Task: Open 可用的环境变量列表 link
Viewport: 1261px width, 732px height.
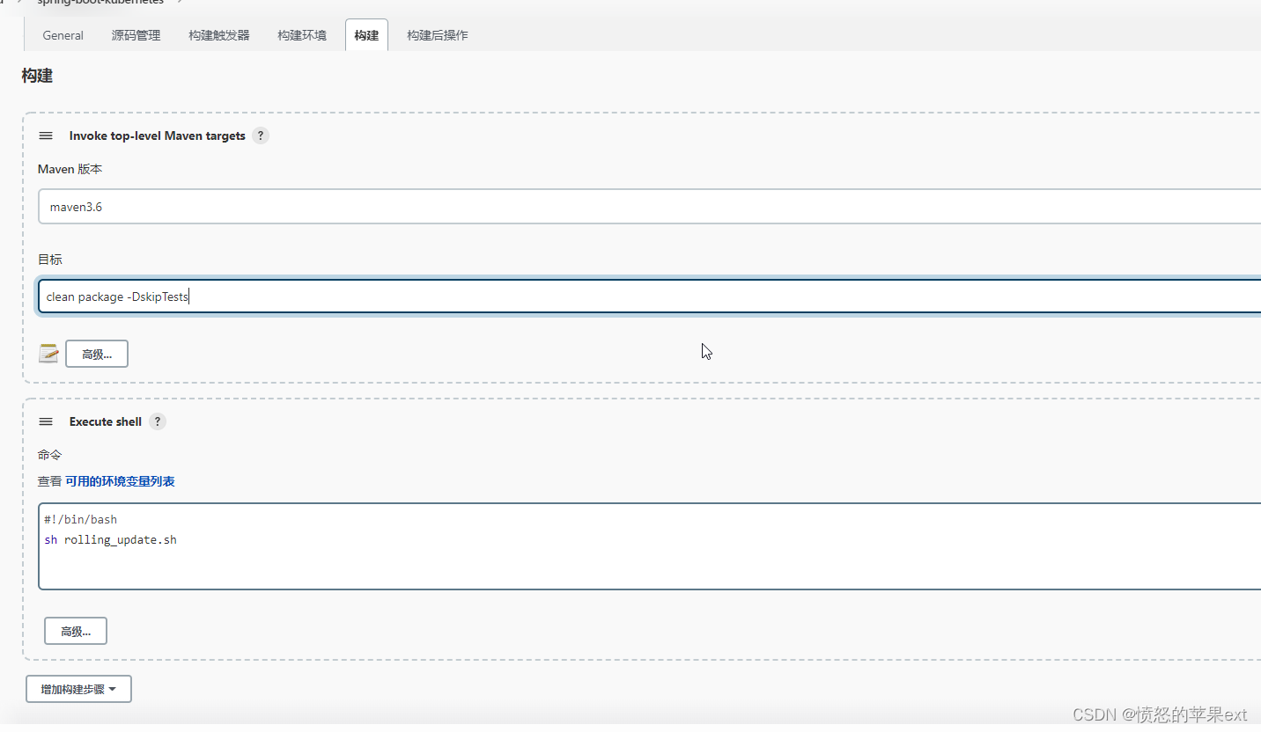Action: click(120, 481)
